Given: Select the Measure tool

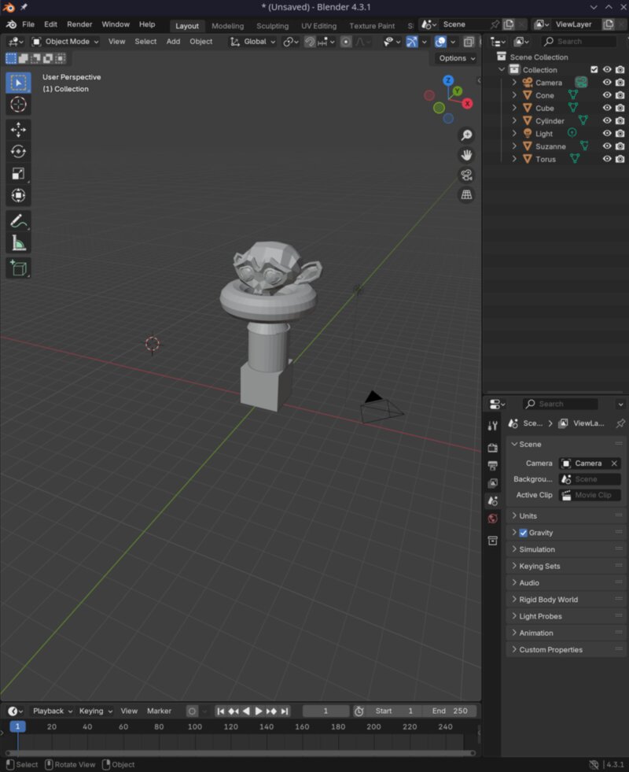Looking at the screenshot, I should point(19,242).
